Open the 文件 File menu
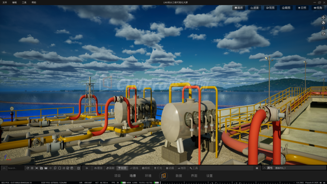The height and width of the screenshot is (184, 327). [5, 2]
